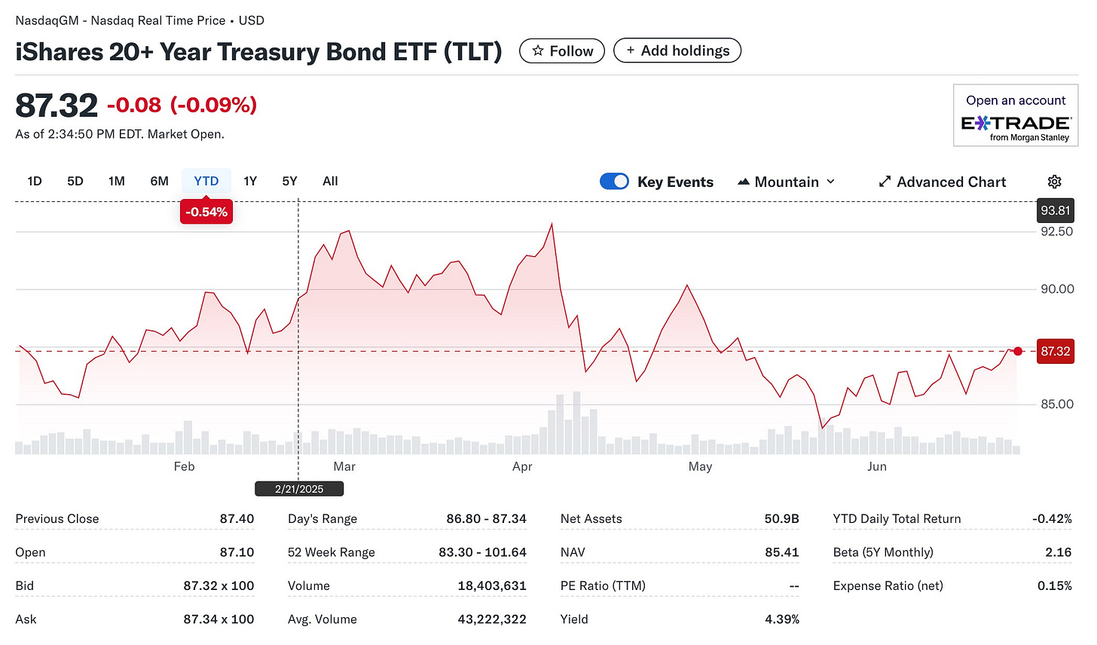Choose the 5Y time range
Screen dimensions: 1097x645
tap(290, 181)
